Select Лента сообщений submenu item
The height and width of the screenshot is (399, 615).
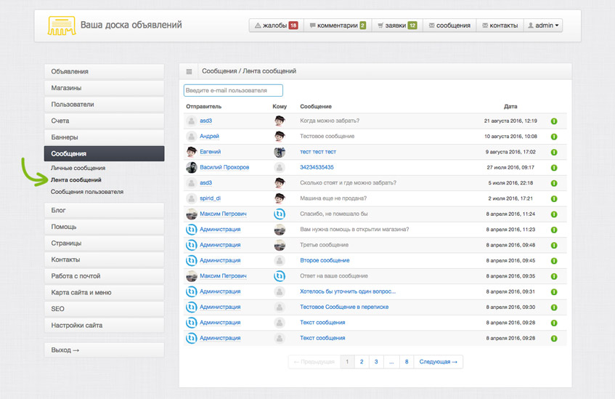pos(76,180)
